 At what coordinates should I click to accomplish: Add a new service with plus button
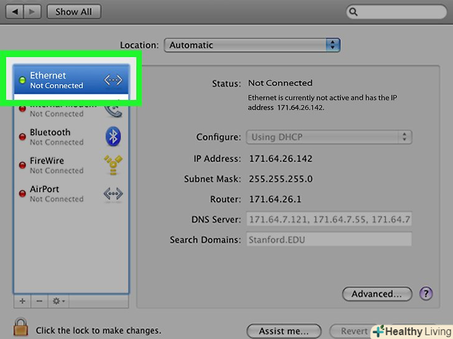22,301
